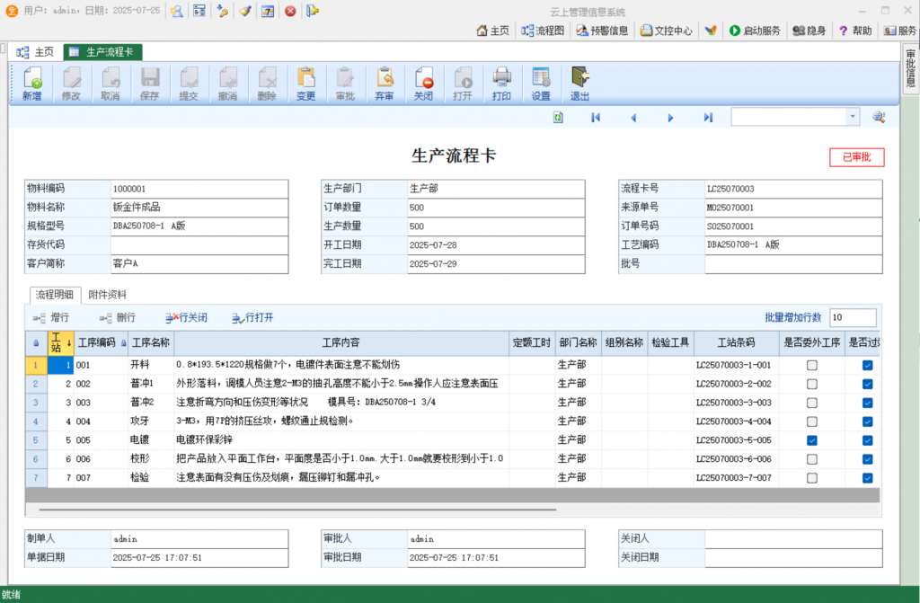Click the 新增 (New) toolbar icon
Screen dimensions: 920x603
(x=32, y=84)
